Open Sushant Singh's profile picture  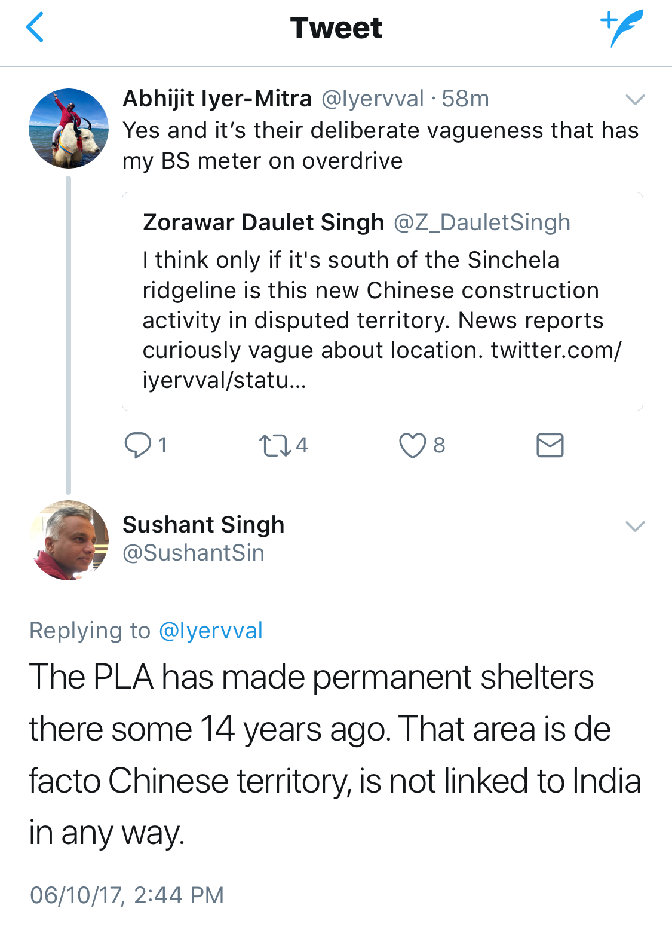pyautogui.click(x=69, y=540)
